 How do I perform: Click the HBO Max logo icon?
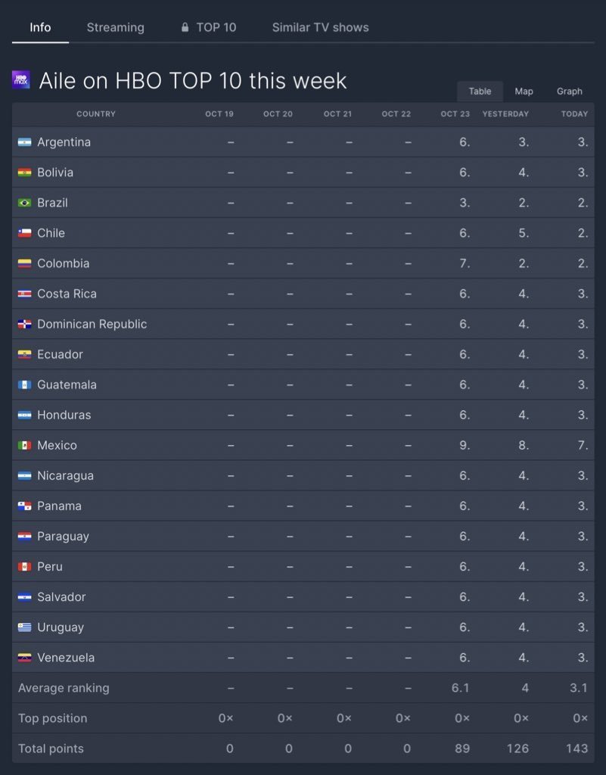(20, 79)
